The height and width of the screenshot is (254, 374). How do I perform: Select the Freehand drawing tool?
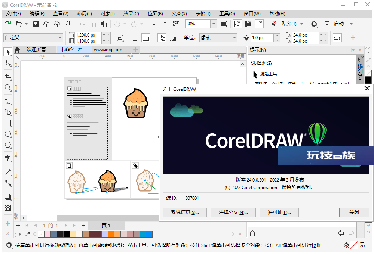coord(8,101)
